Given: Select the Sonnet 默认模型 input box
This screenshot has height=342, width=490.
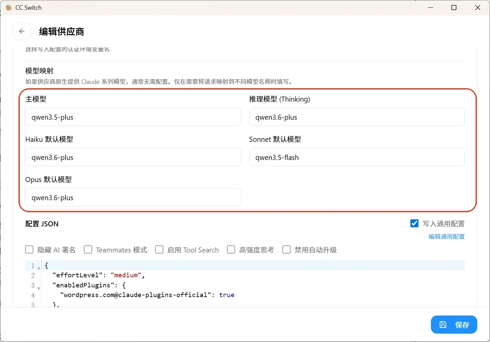Looking at the screenshot, I should point(357,157).
